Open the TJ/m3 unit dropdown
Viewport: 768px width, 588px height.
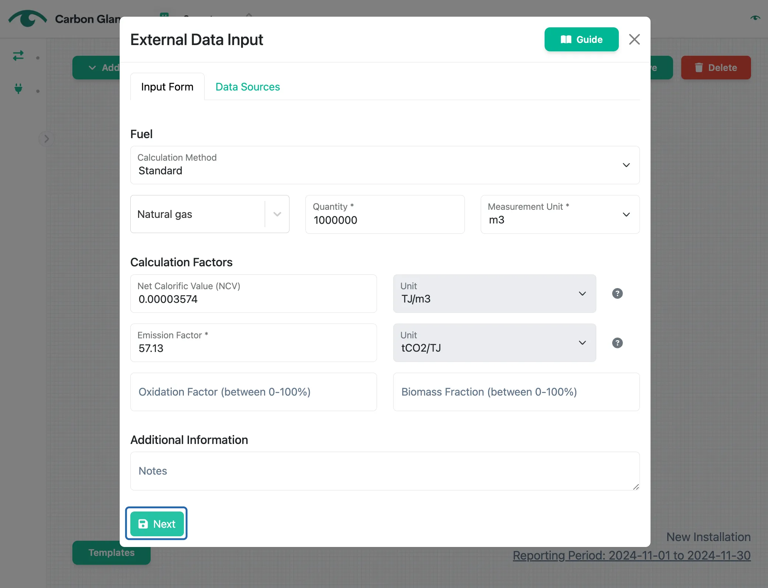494,294
